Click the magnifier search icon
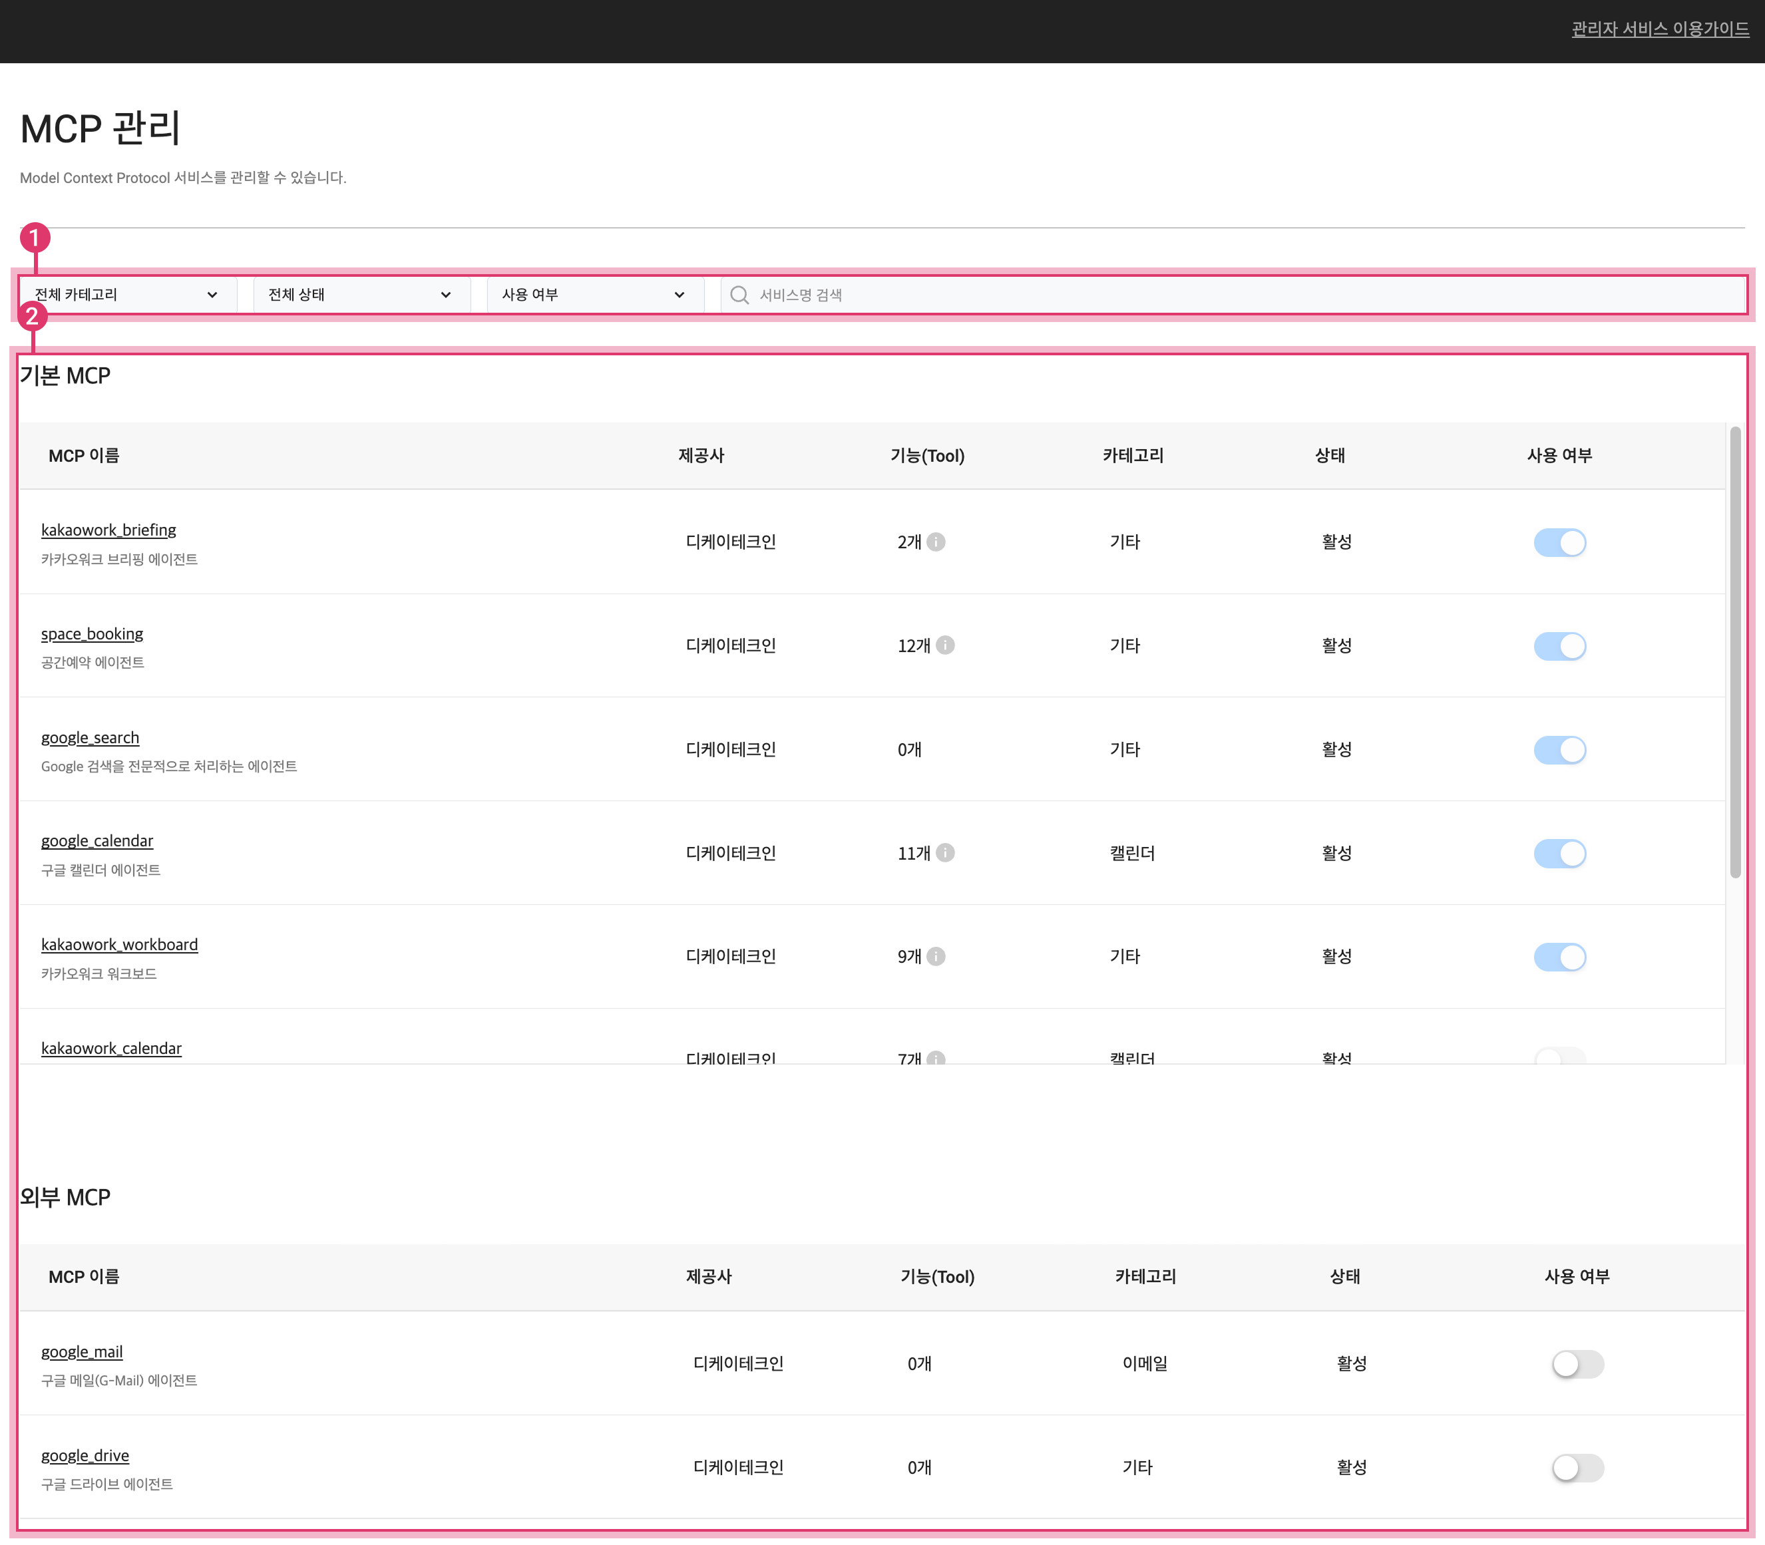The width and height of the screenshot is (1765, 1545). [739, 295]
